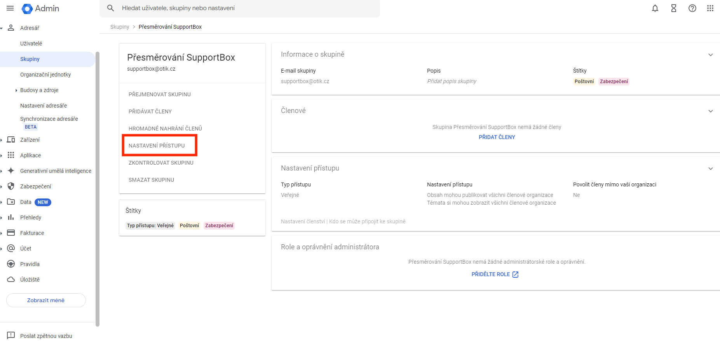The height and width of the screenshot is (341, 720).
Task: Click the Zařízení devices icon
Action: tap(11, 140)
